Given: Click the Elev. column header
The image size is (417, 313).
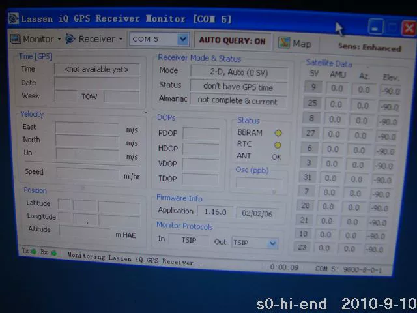Looking at the screenshot, I should point(391,78).
